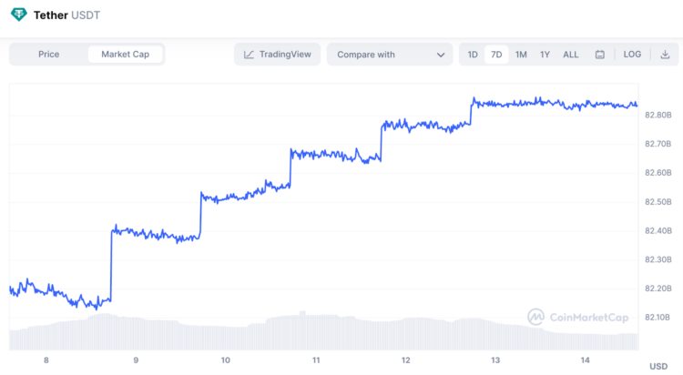The width and height of the screenshot is (683, 375).
Task: Click the volume bars near date 11
Action: pyautogui.click(x=314, y=332)
